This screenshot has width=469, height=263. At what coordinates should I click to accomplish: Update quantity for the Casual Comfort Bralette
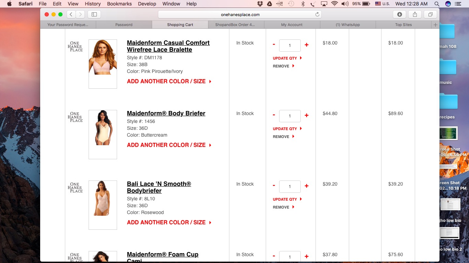tap(287, 58)
